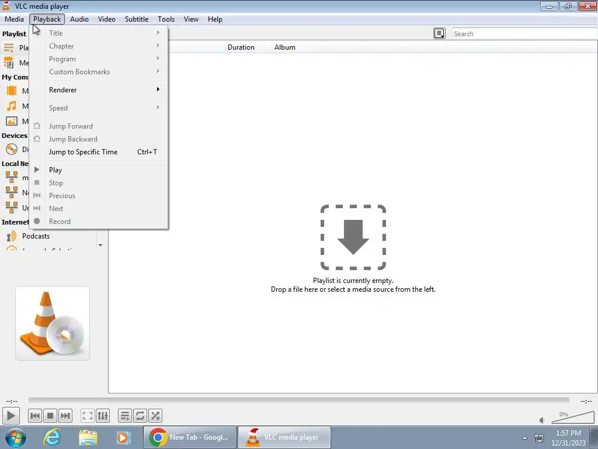Select Jump Backward menu entry
This screenshot has height=449, width=598.
[99, 139]
